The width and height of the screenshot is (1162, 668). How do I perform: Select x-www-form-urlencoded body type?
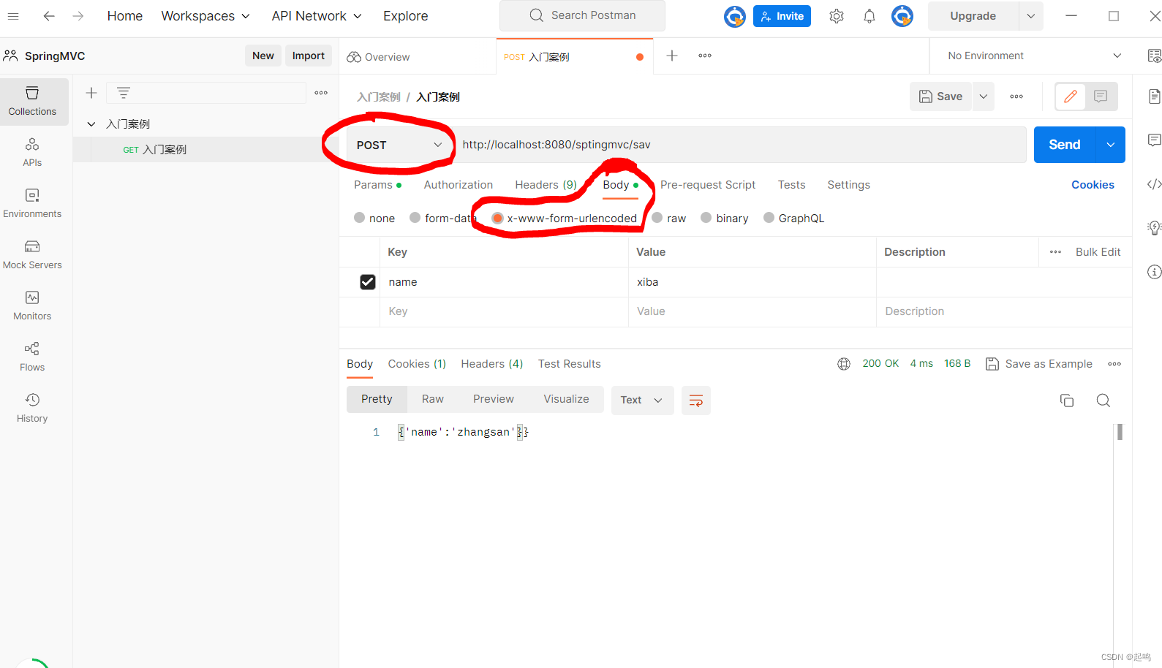(x=497, y=218)
